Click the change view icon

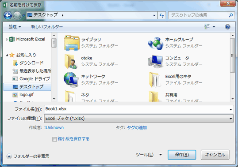(207, 27)
